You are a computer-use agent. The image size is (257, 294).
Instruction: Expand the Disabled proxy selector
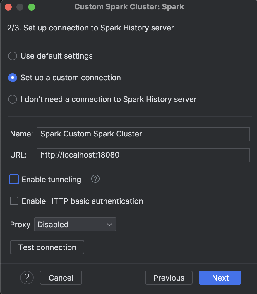[75, 225]
